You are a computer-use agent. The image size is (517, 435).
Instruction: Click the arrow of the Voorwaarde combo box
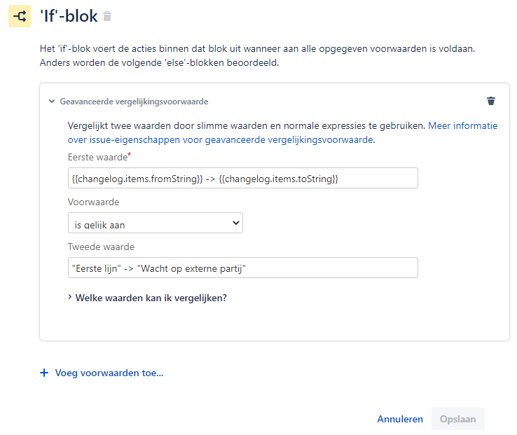coord(236,223)
